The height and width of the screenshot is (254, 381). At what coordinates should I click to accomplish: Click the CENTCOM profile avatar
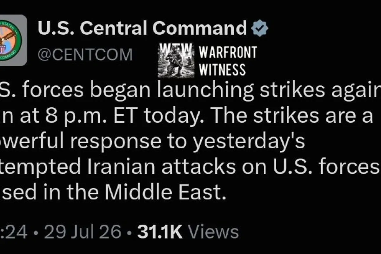[13, 40]
